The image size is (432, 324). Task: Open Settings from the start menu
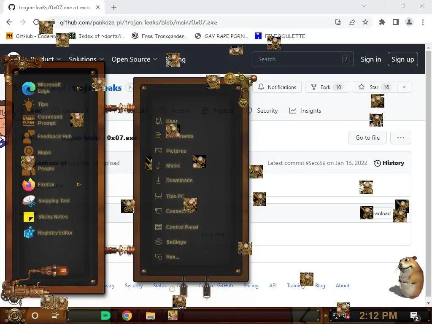pos(170,242)
